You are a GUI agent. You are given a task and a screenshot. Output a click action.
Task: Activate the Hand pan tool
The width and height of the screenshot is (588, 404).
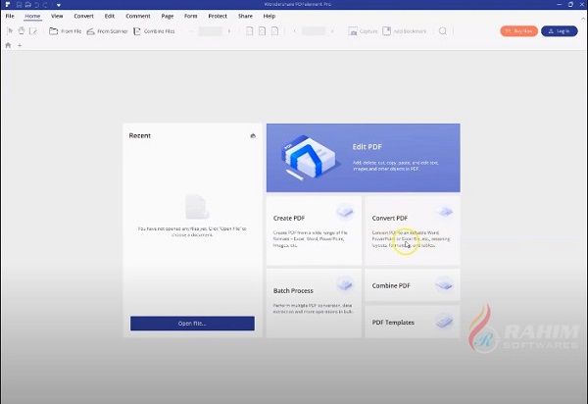click(x=22, y=31)
